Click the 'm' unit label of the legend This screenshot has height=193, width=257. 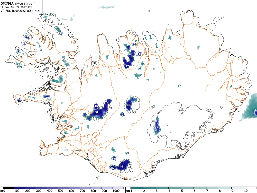pyautogui.click(x=2, y=191)
